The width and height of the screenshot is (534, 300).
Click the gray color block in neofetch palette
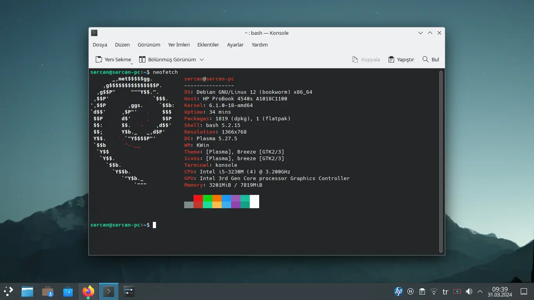[x=189, y=205]
